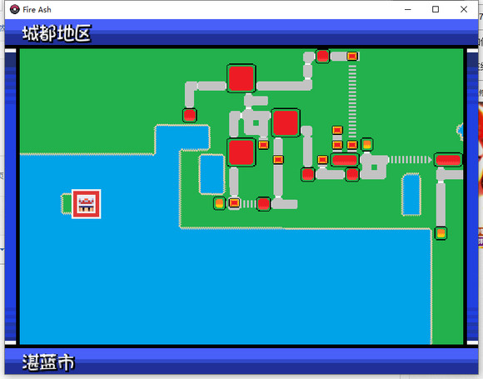Screen dimensions: 483x379
Task: Click the small red town marker at the map's top edge
Action: coord(322,56)
